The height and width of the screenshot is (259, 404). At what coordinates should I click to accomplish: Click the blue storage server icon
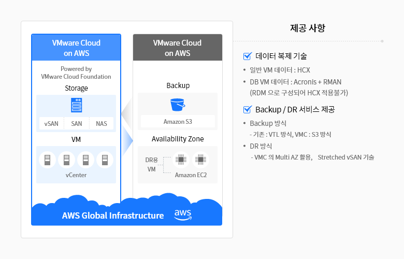[x=77, y=105]
